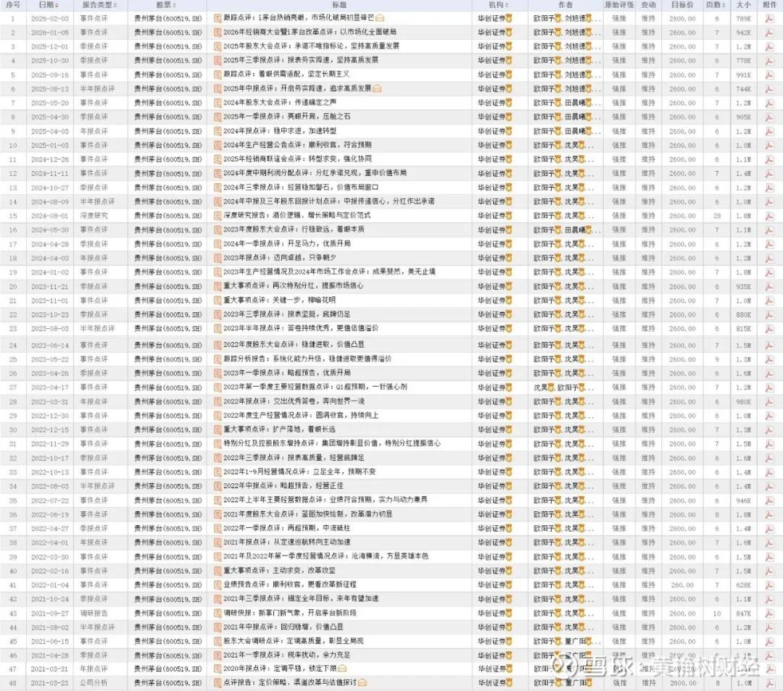Click 华创证券 in 2024-12-26 row

(492, 159)
